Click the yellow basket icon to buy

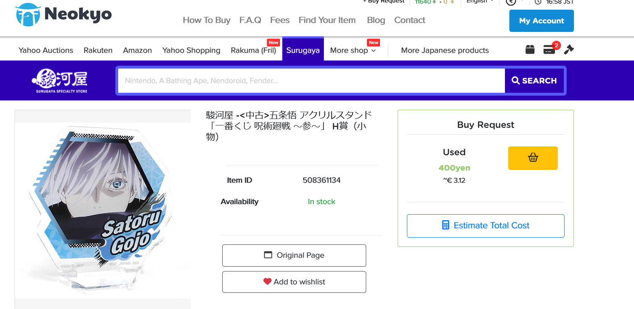coord(533,158)
